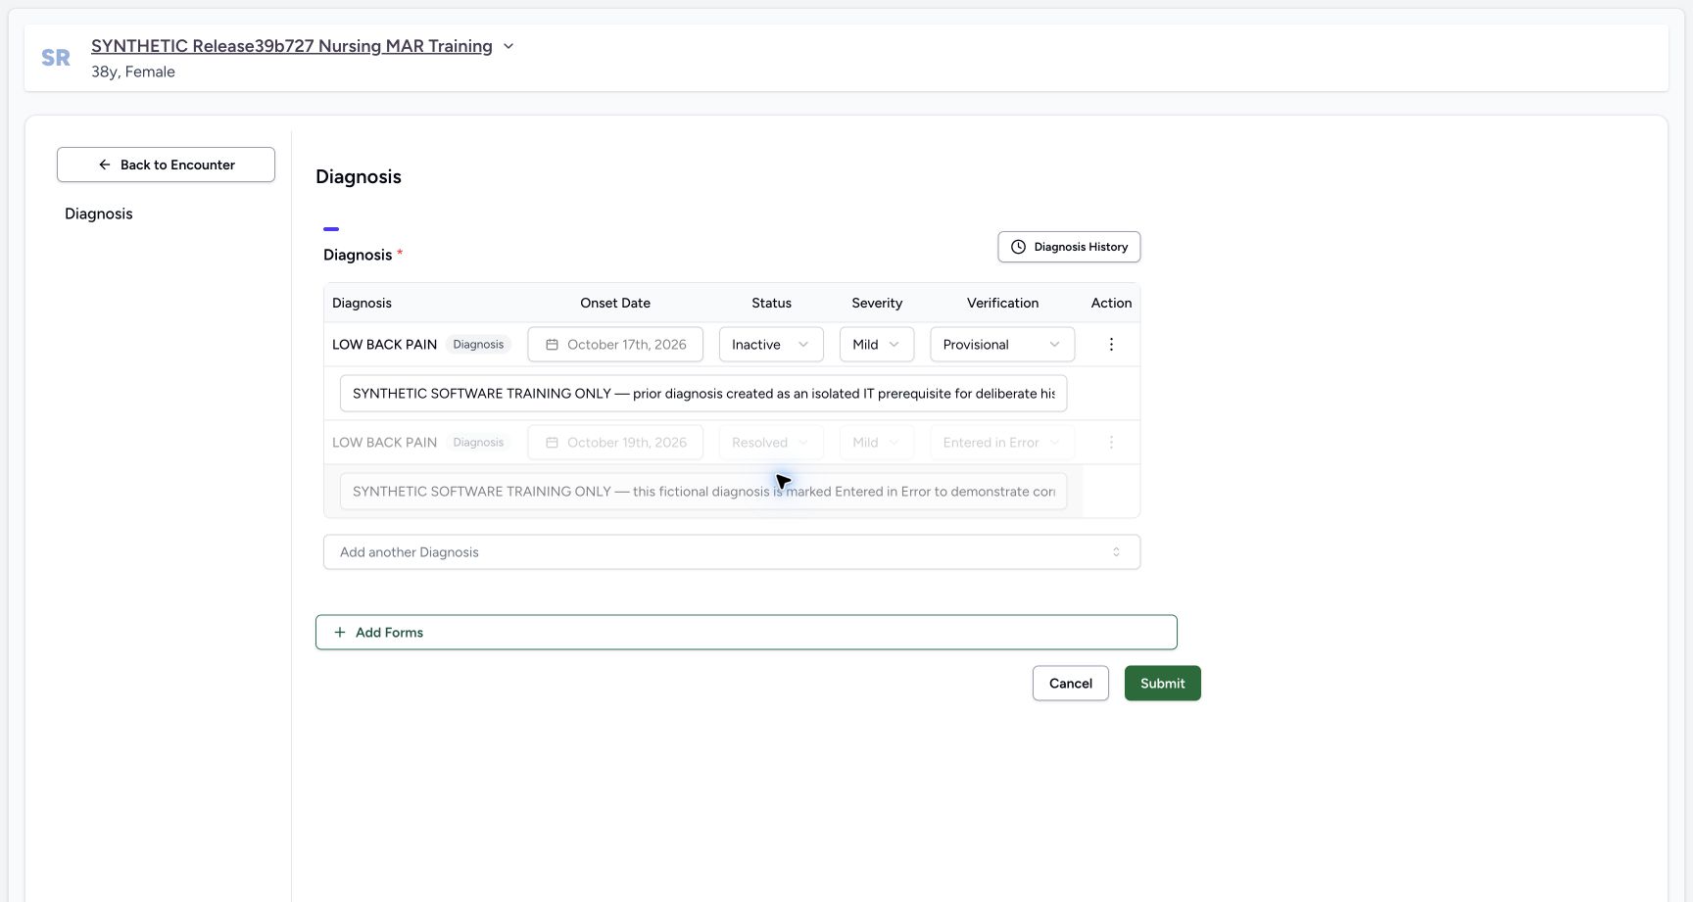
Task: Open the Add another Diagnosis combo box
Action: tap(732, 552)
